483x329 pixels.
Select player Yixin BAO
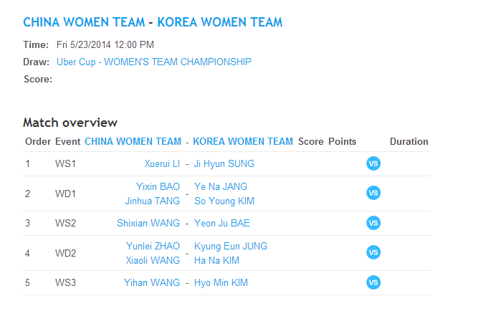(x=158, y=186)
